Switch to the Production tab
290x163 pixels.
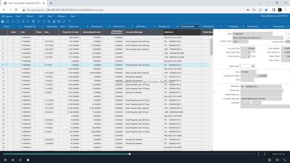(x=233, y=26)
